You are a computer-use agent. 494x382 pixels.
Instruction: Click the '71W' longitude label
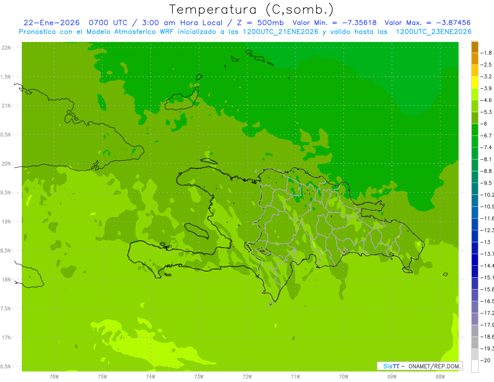pos(295,376)
